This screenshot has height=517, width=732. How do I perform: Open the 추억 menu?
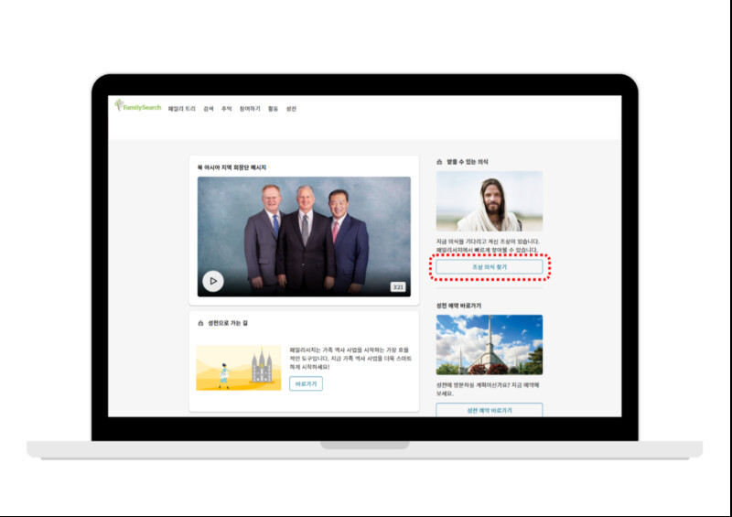tap(226, 109)
